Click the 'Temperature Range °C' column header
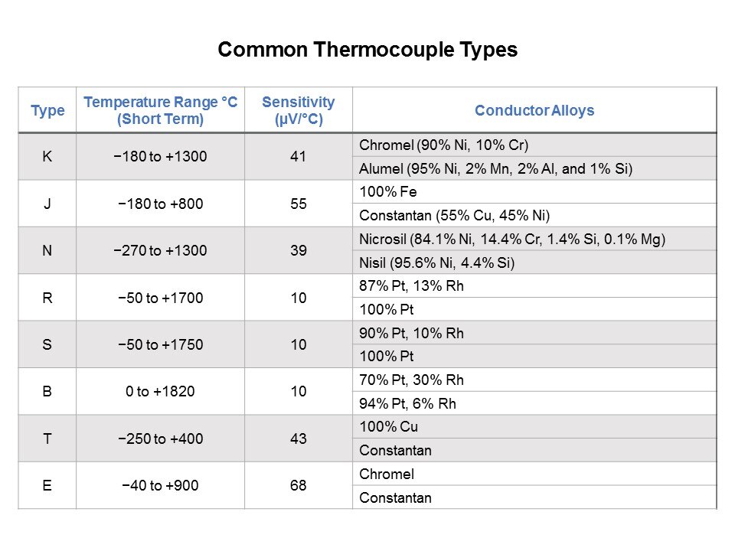The image size is (735, 551). pyautogui.click(x=161, y=110)
